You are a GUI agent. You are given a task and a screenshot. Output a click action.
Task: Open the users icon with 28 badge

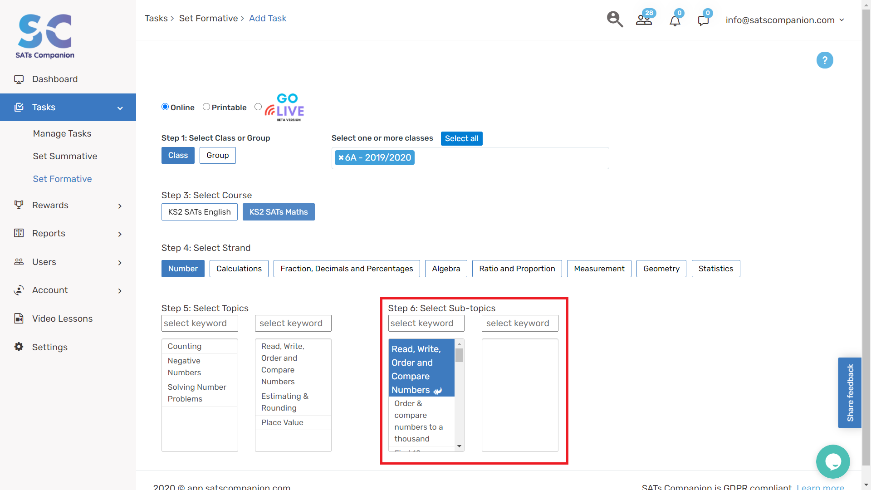(x=644, y=20)
